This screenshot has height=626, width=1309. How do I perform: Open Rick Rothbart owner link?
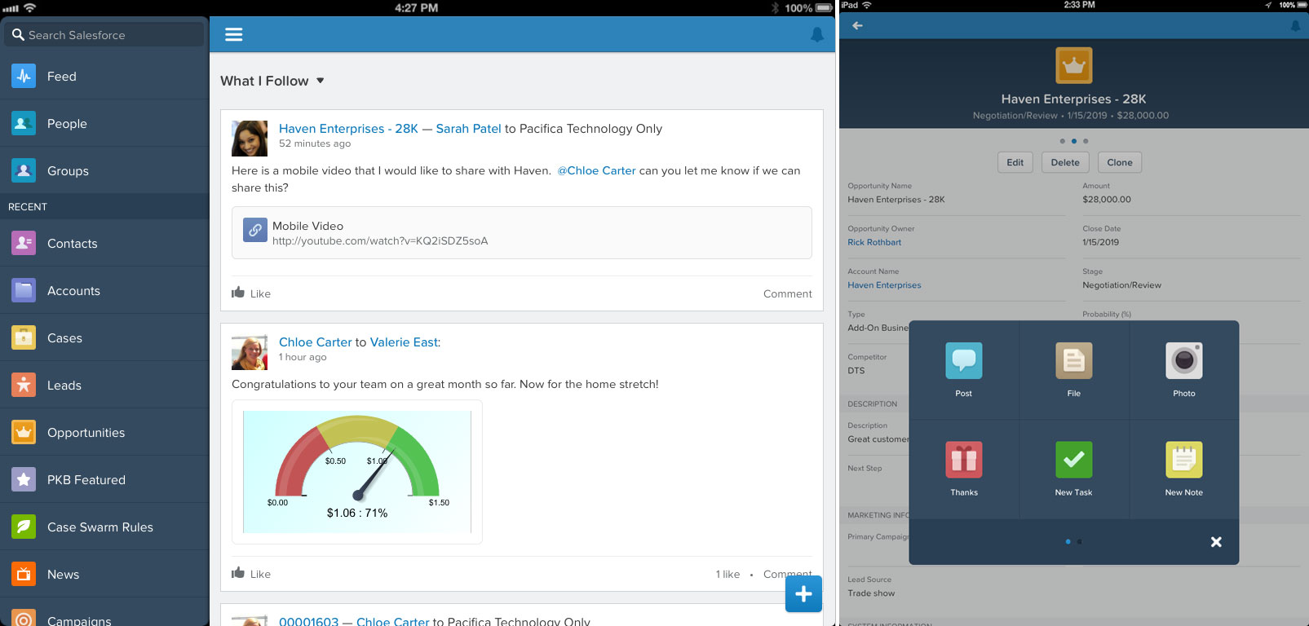pyautogui.click(x=874, y=242)
